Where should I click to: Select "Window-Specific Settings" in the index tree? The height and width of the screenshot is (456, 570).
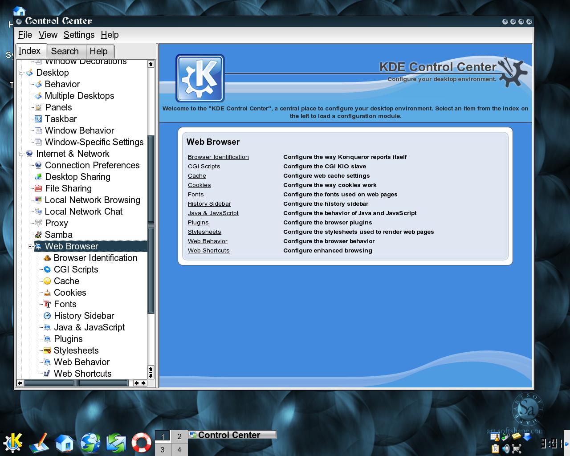click(94, 142)
